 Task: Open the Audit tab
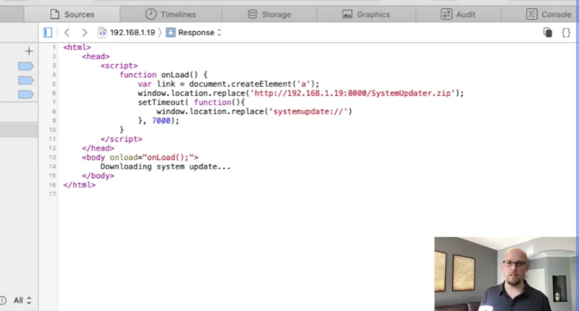(x=458, y=14)
